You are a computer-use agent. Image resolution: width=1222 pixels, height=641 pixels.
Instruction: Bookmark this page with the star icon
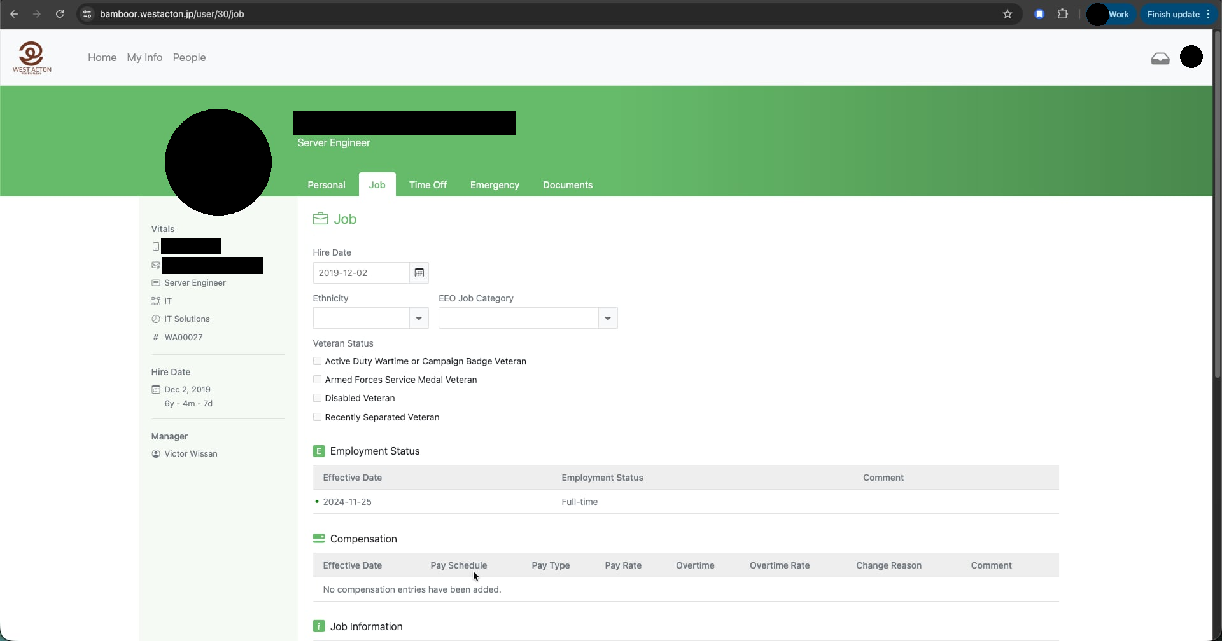(x=1007, y=14)
